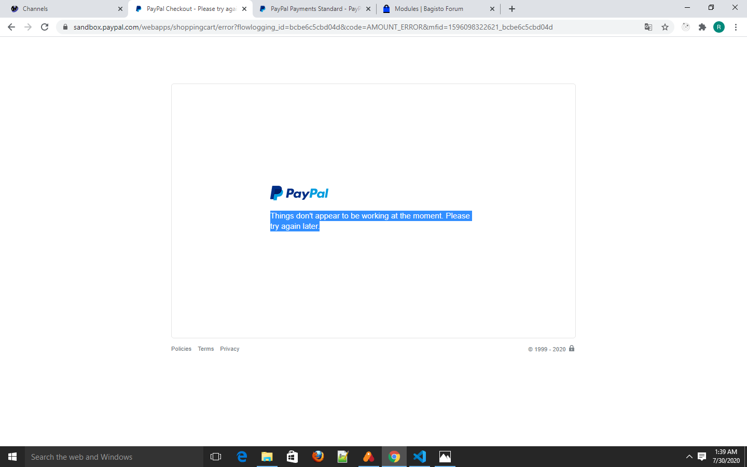Minimize the Chrome window
The width and height of the screenshot is (747, 467).
[x=687, y=7]
